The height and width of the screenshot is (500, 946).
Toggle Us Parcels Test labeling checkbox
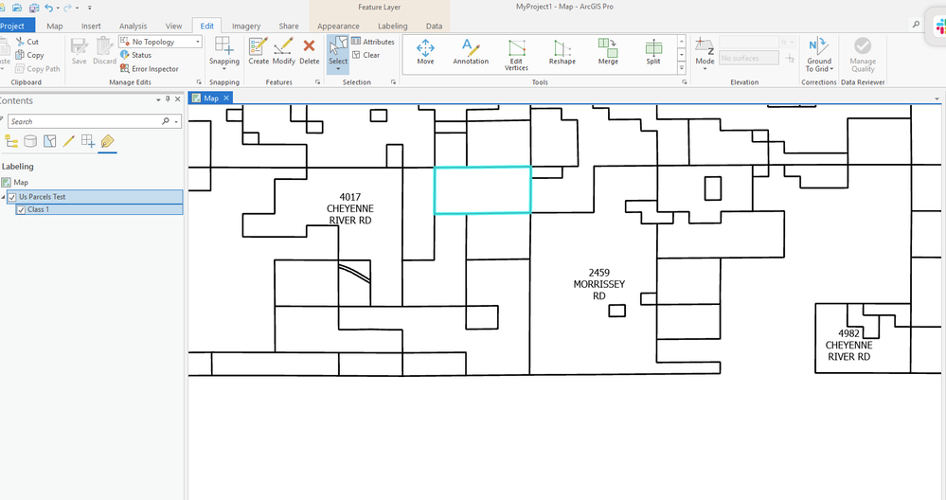tap(12, 197)
